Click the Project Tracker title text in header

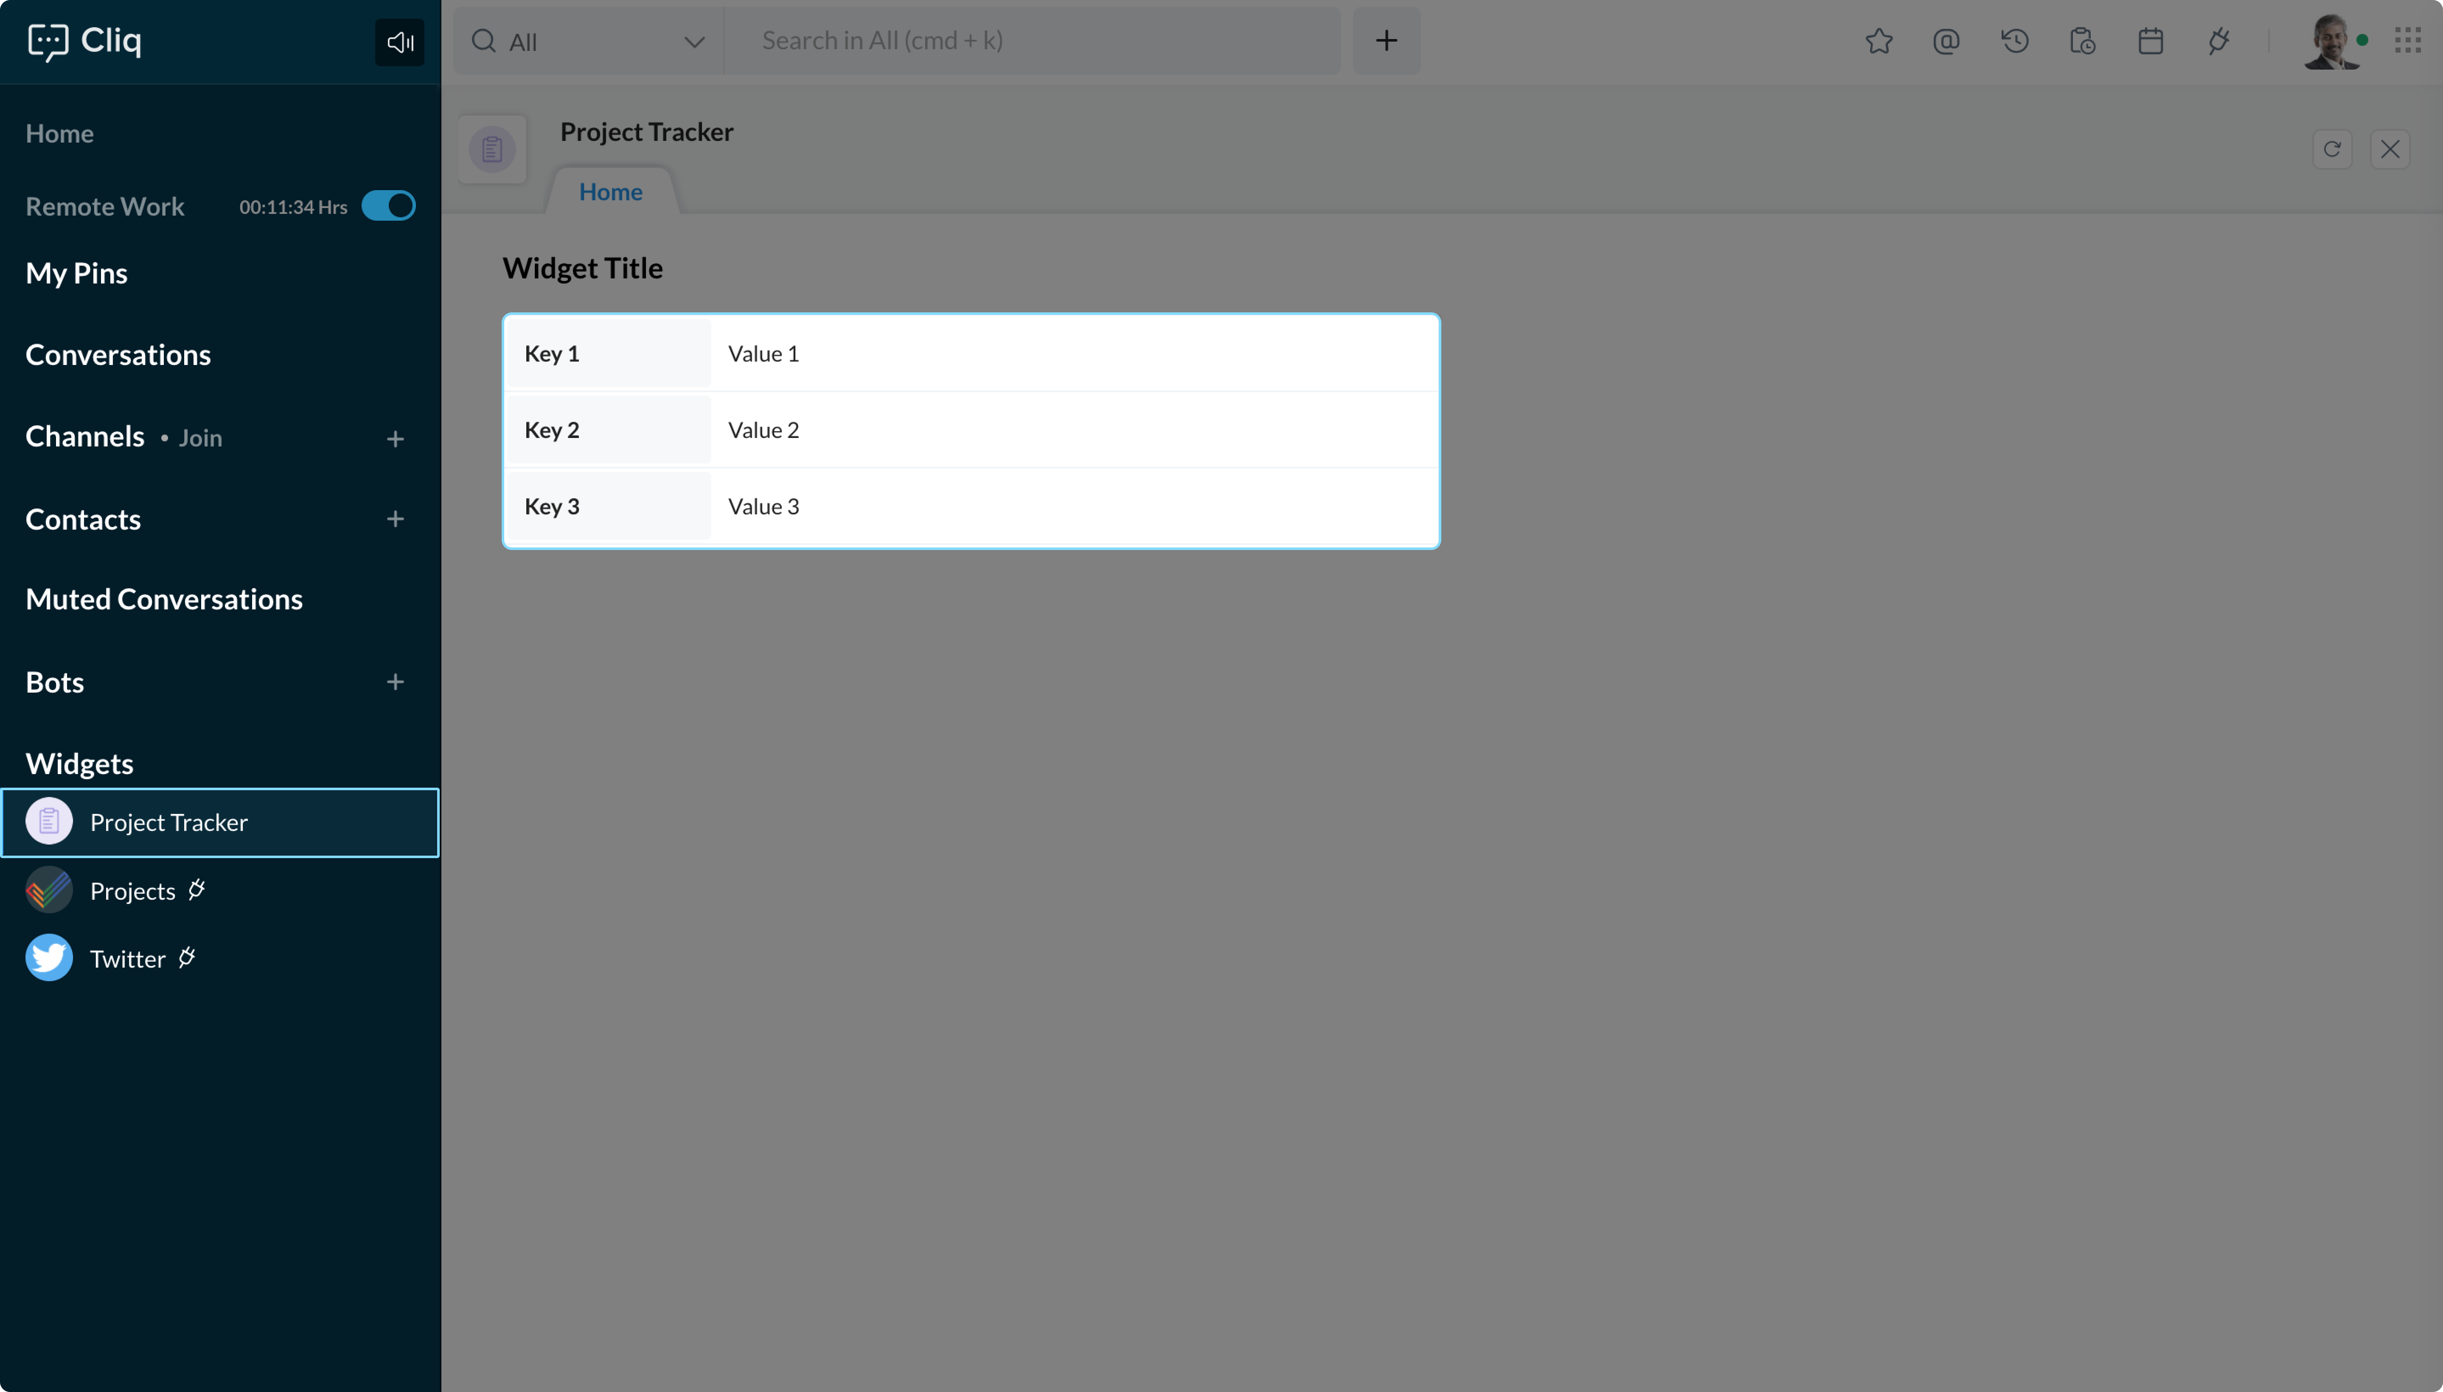pyautogui.click(x=647, y=132)
